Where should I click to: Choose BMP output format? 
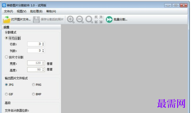[33, 94]
